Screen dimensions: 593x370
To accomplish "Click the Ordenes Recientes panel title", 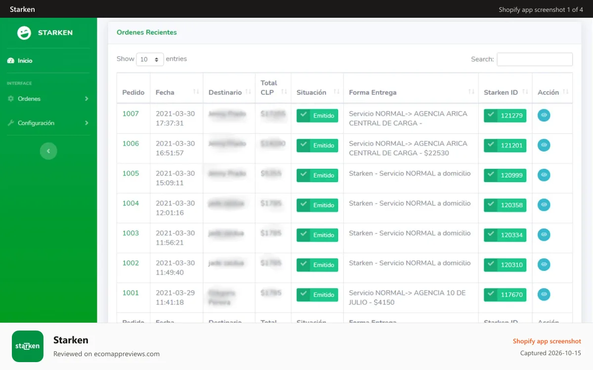I will tap(147, 32).
